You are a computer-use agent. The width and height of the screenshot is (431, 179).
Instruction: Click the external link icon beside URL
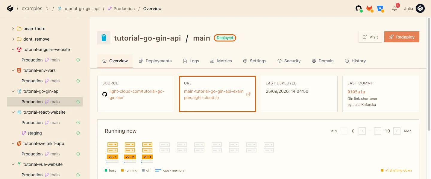tap(248, 94)
